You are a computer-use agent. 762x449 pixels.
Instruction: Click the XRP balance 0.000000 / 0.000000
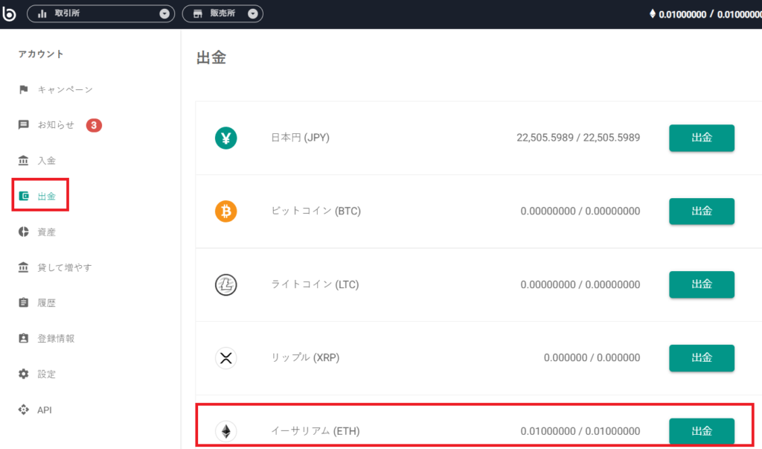[x=592, y=357]
